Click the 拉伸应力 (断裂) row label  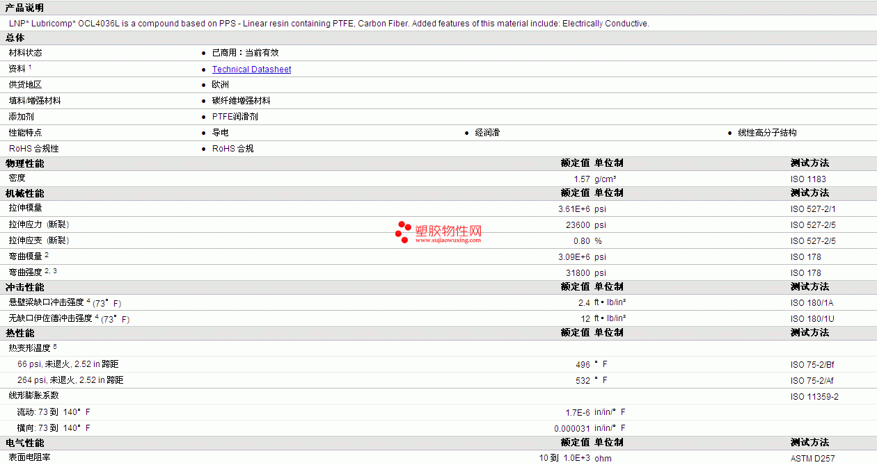click(x=39, y=225)
